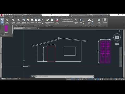Switch to the Model layout tab
The height and width of the screenshot is (94, 125).
pyautogui.click(x=4, y=79)
